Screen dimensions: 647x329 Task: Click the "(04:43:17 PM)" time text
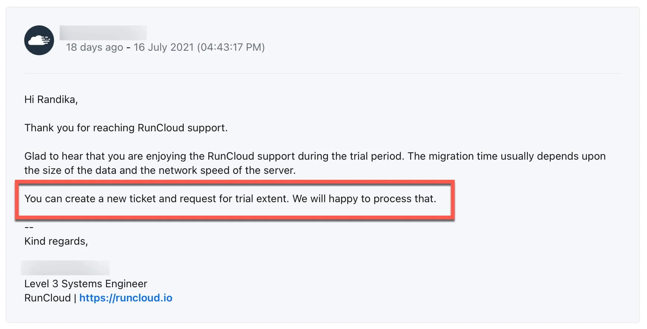231,47
